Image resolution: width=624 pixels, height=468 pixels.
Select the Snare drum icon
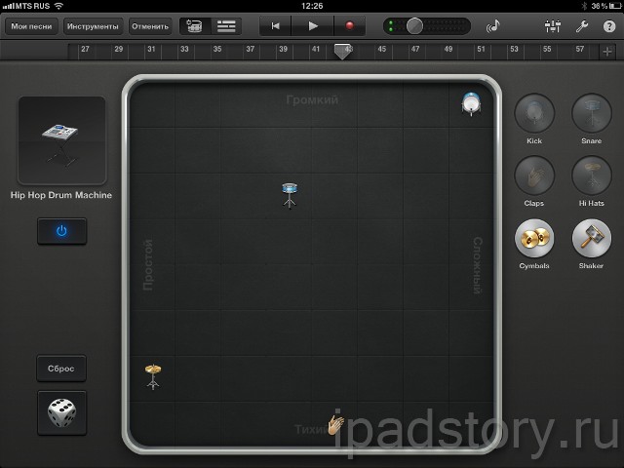pos(592,113)
